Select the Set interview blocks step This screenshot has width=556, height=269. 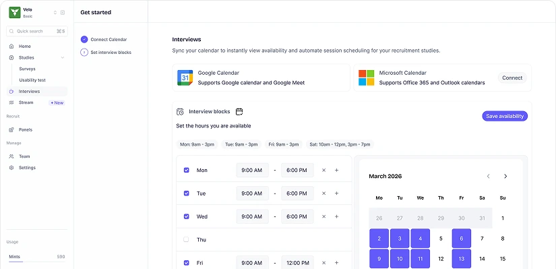coord(106,53)
